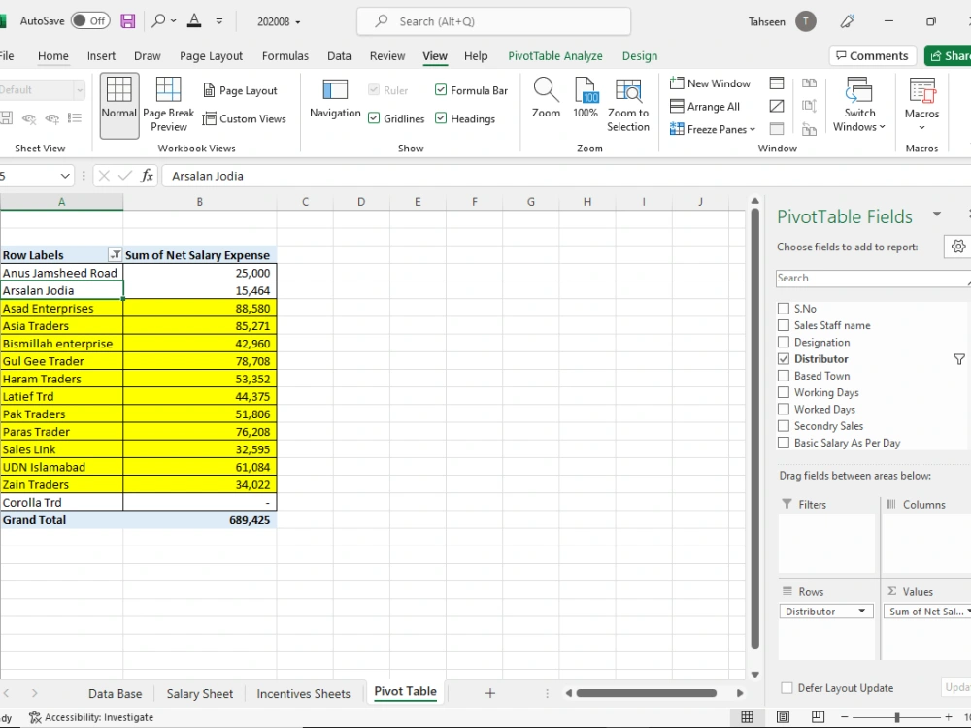Click the Zoom magnifier icon
Image resolution: width=971 pixels, height=728 pixels.
coord(546,89)
